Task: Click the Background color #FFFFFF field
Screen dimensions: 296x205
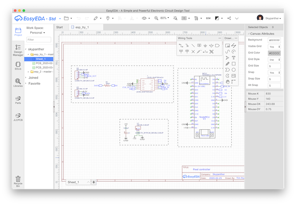Action: click(274, 40)
